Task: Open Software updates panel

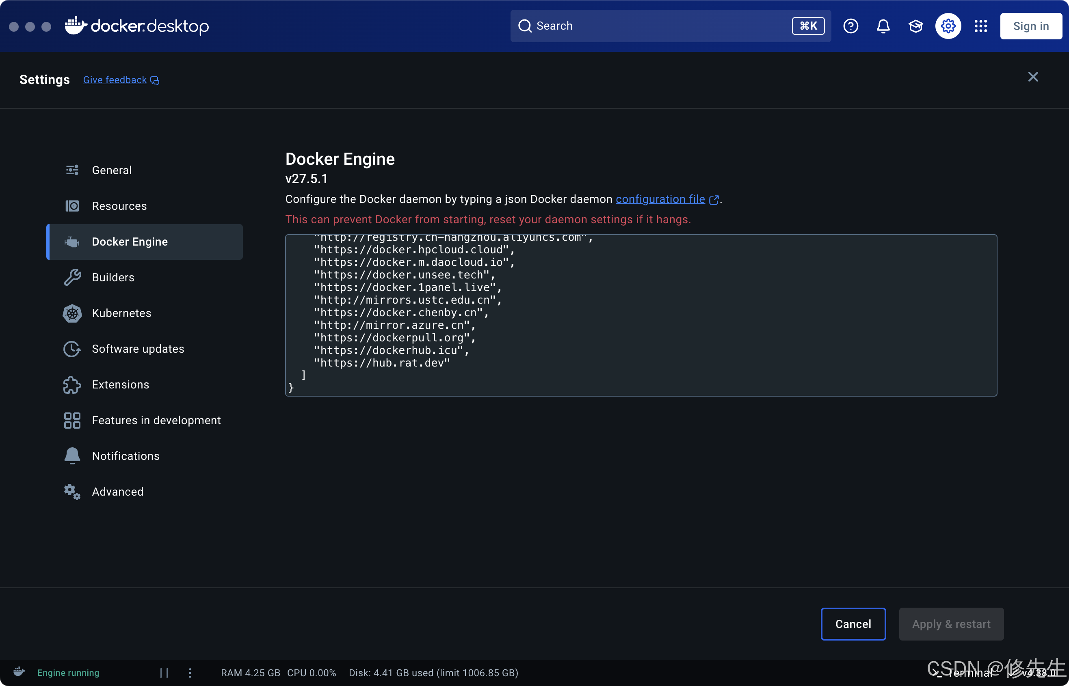Action: [x=138, y=349]
